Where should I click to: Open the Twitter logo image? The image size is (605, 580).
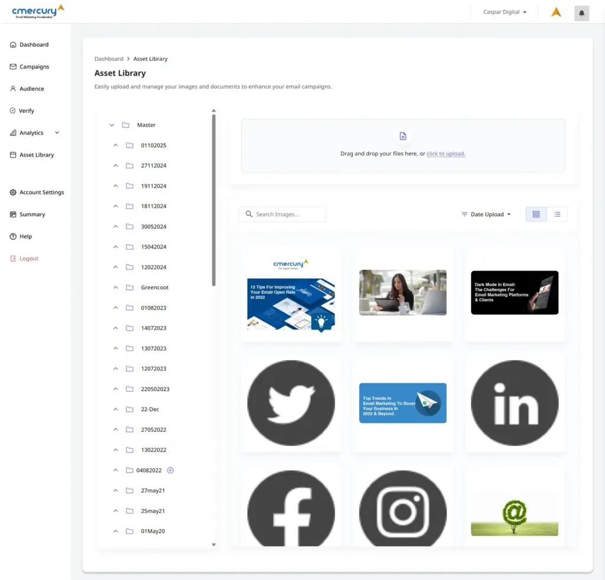291,403
